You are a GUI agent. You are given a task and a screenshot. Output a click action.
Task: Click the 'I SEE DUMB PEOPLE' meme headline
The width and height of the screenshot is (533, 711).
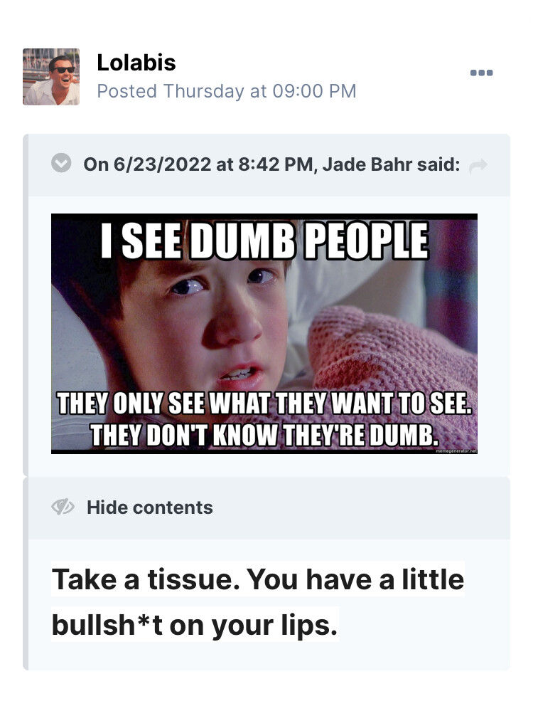pos(264,241)
